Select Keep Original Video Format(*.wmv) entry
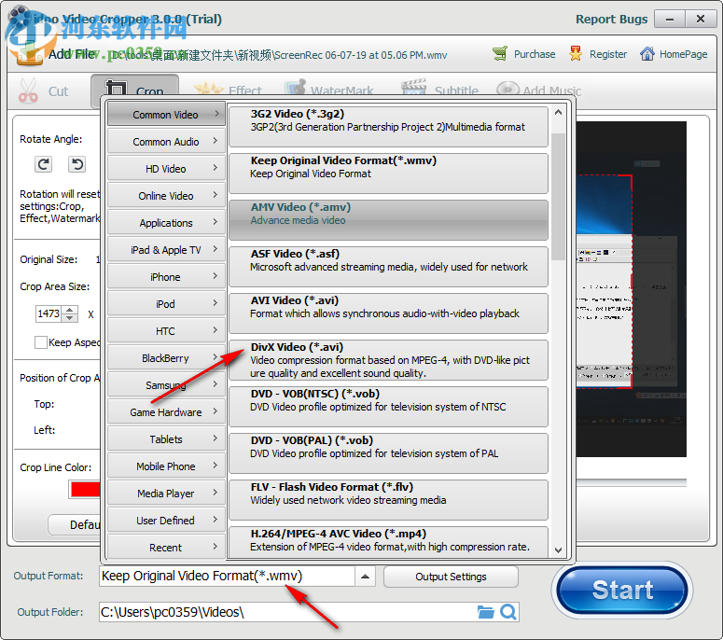Image resolution: width=723 pixels, height=640 pixels. click(388, 174)
